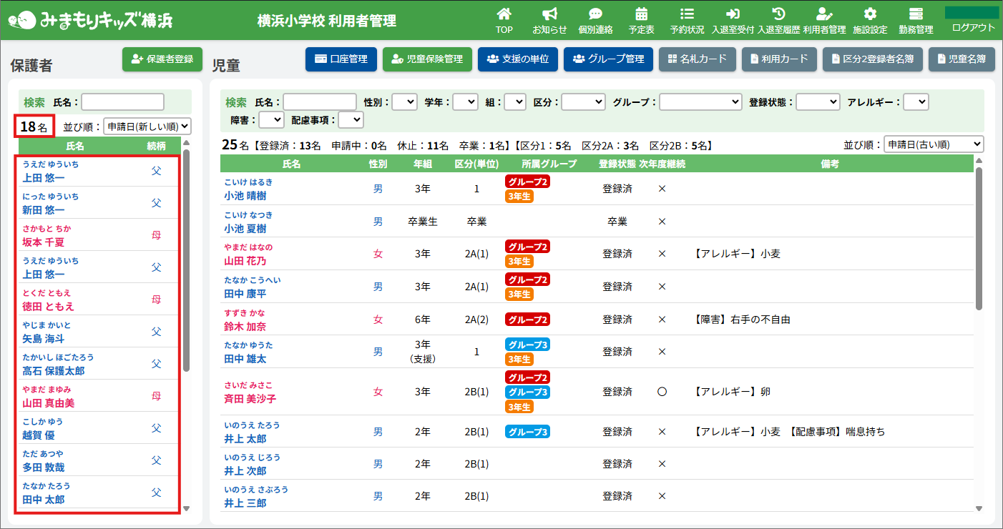Open 個別連絡 chat bubble icon
1003x529 pixels.
tap(595, 14)
